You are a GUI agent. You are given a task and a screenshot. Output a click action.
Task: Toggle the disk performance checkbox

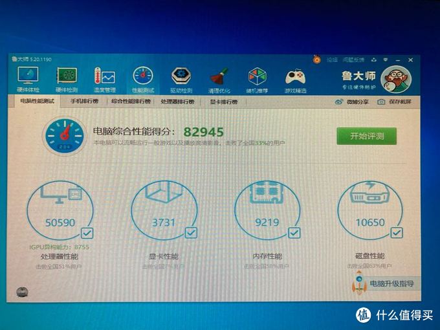click(397, 232)
